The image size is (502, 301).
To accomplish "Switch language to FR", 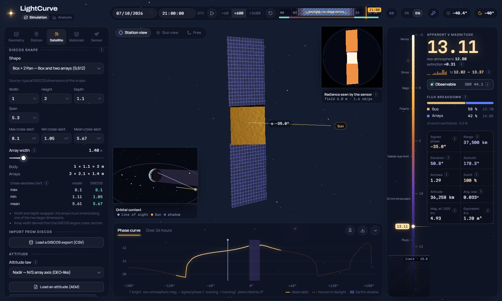I will 407,13.
